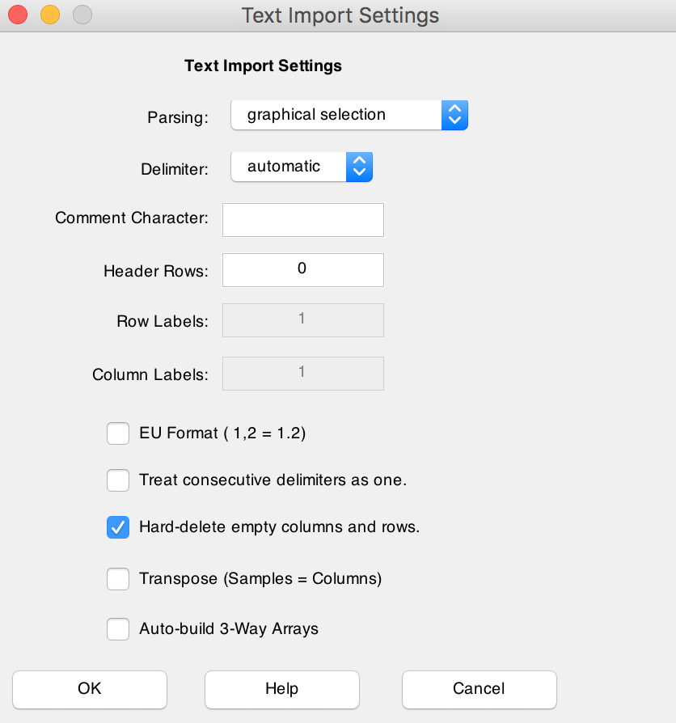Expand the Delimiter dropdown set to automatic

coord(301,167)
